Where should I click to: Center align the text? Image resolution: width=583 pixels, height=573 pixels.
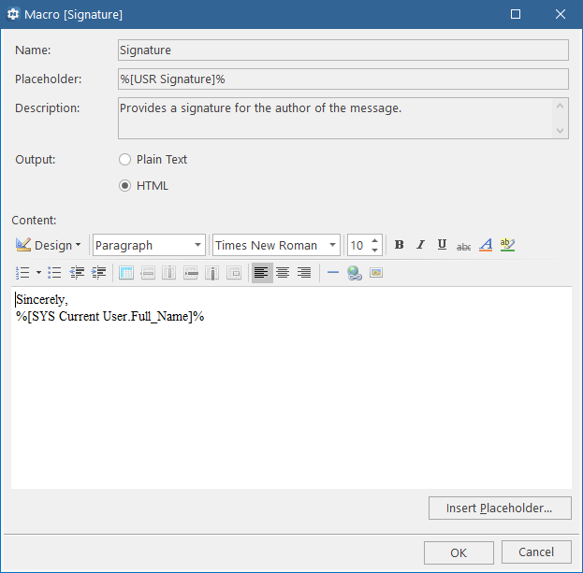283,273
